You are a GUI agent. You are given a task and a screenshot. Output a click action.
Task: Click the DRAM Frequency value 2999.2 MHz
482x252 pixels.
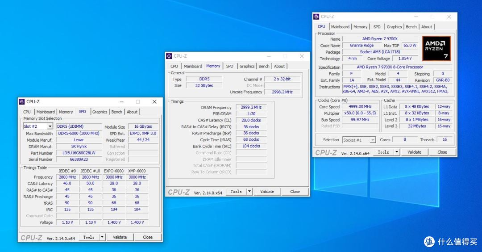click(251, 107)
